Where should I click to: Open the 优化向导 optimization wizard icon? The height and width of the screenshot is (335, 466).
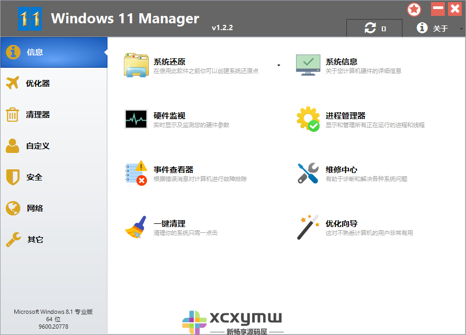point(308,227)
